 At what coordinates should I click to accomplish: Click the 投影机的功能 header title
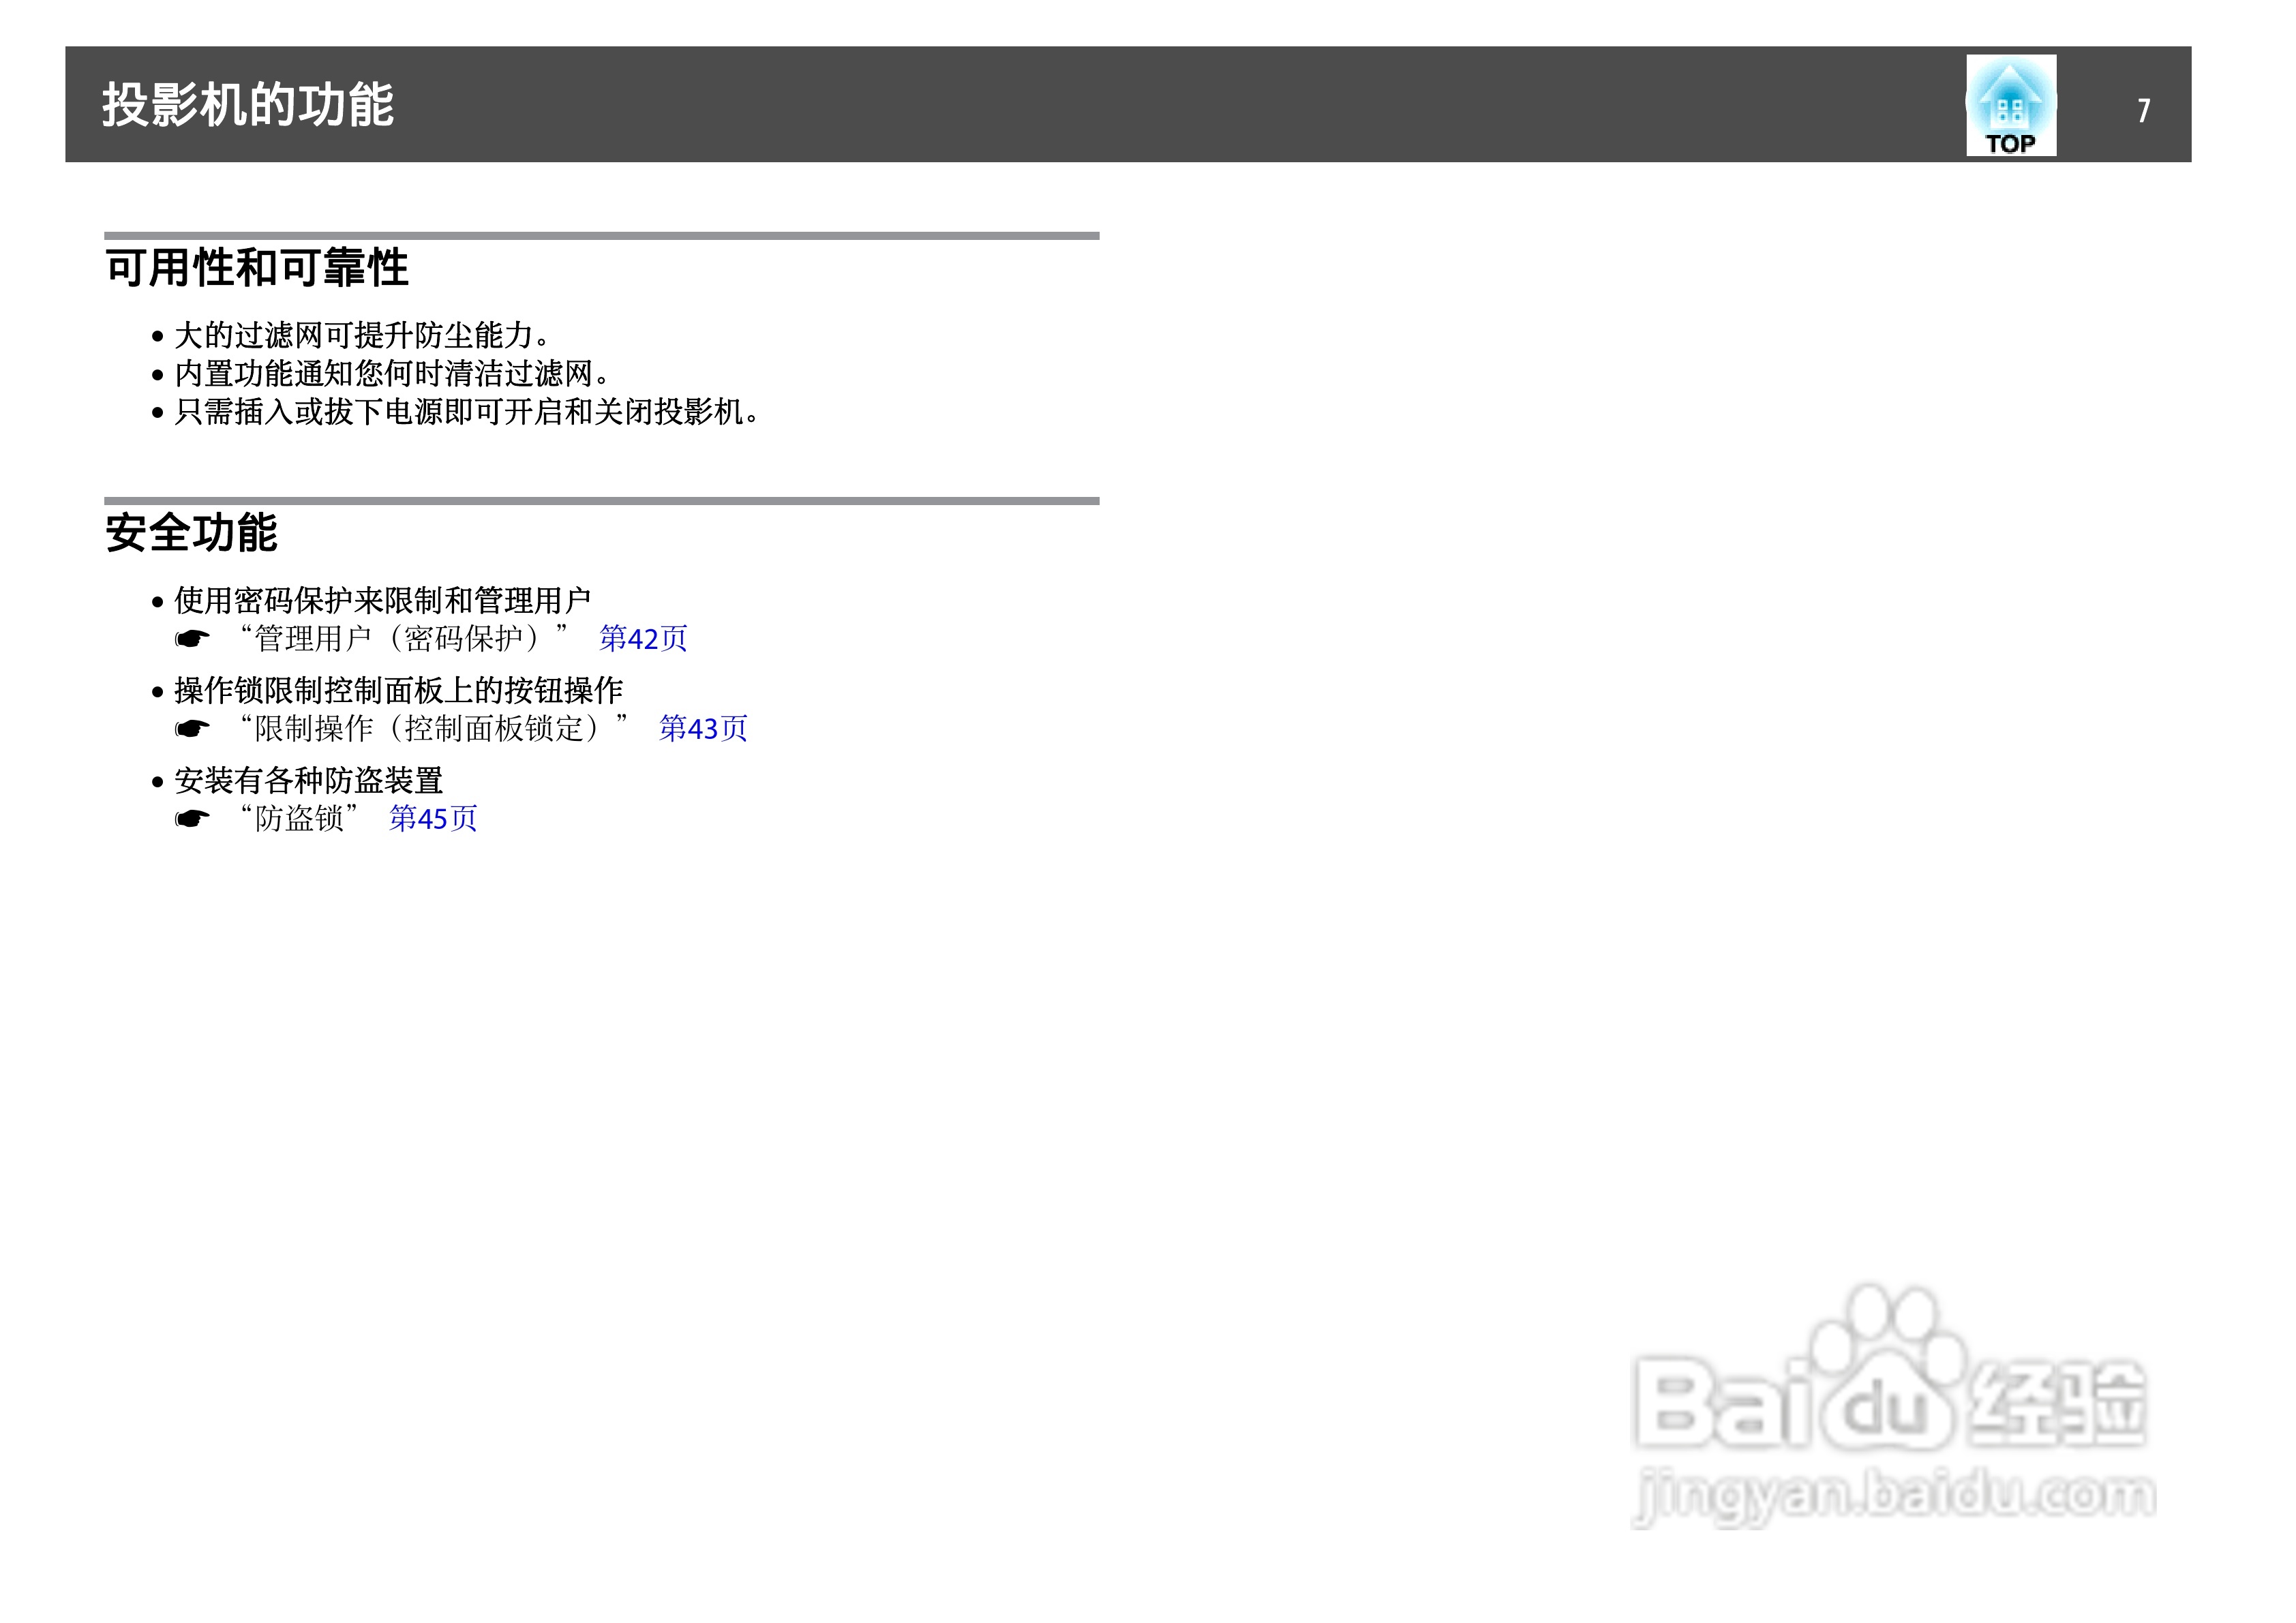[x=248, y=105]
